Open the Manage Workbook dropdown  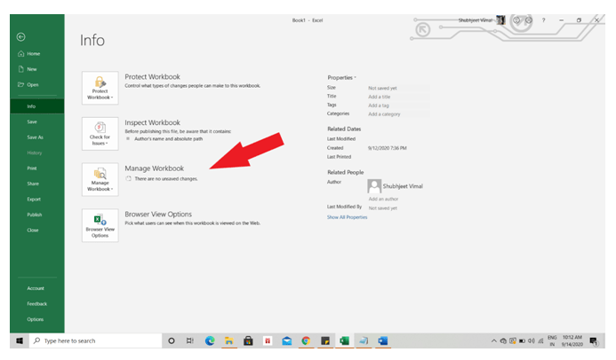coord(100,179)
